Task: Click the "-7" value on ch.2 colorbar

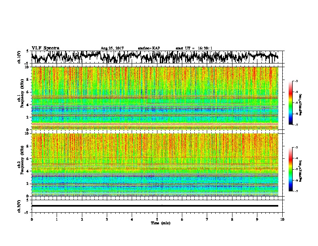Action: [296, 191]
